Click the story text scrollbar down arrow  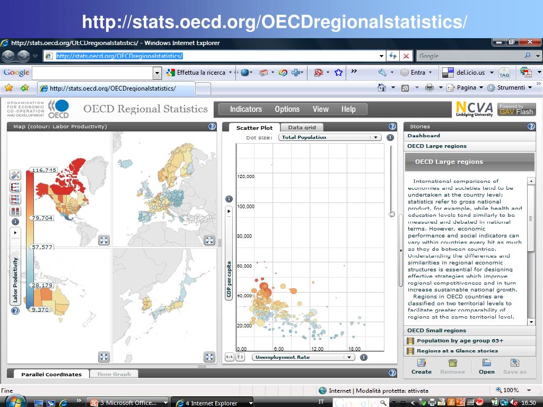(x=531, y=322)
